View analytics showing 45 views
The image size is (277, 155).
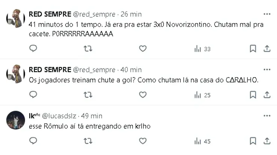[202, 141]
